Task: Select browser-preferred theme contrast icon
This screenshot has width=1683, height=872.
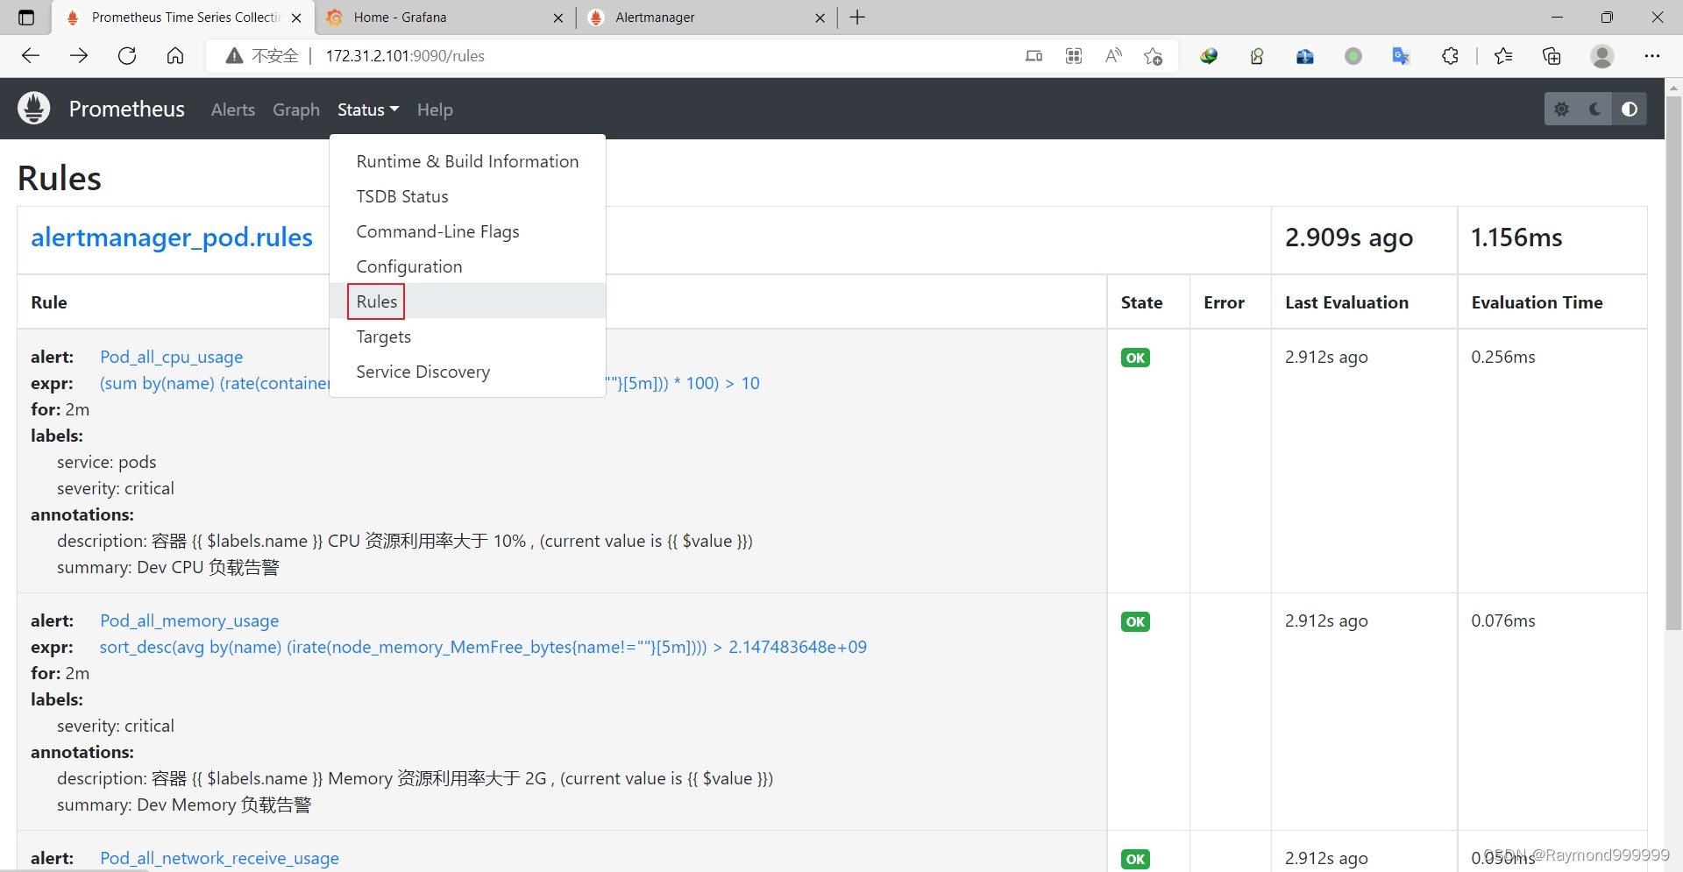Action: click(1630, 109)
